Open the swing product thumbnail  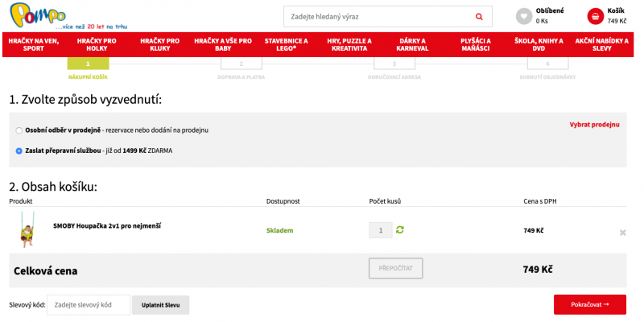tap(27, 229)
